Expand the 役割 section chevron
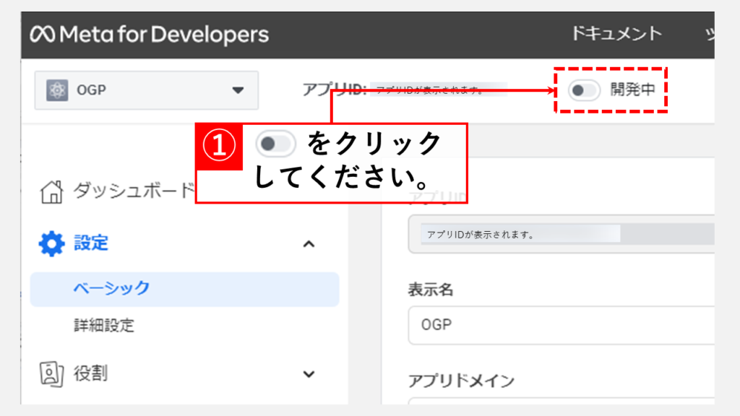Image resolution: width=740 pixels, height=416 pixels. (x=309, y=374)
